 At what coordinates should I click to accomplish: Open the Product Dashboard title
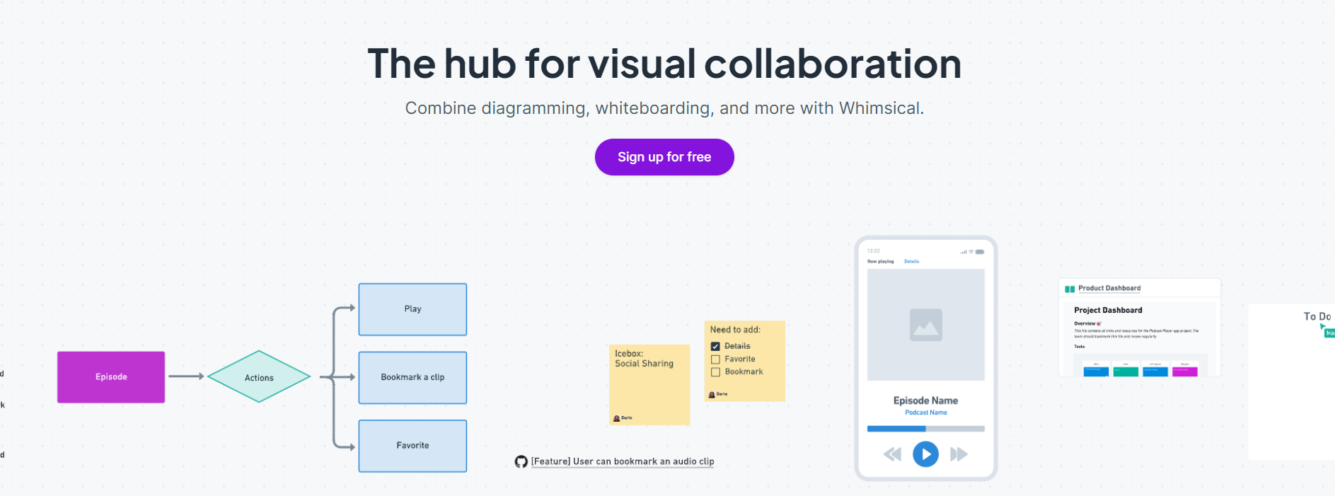click(1109, 288)
